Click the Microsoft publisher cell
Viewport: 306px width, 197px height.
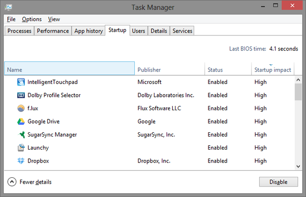[150, 82]
